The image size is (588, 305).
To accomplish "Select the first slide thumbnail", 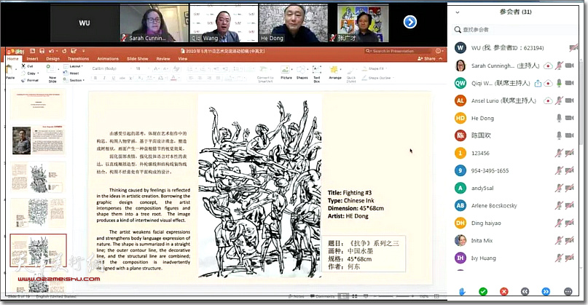I will (38, 104).
